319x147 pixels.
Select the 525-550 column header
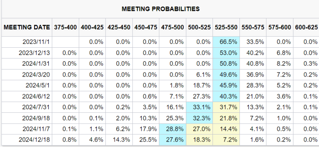pos(226,27)
